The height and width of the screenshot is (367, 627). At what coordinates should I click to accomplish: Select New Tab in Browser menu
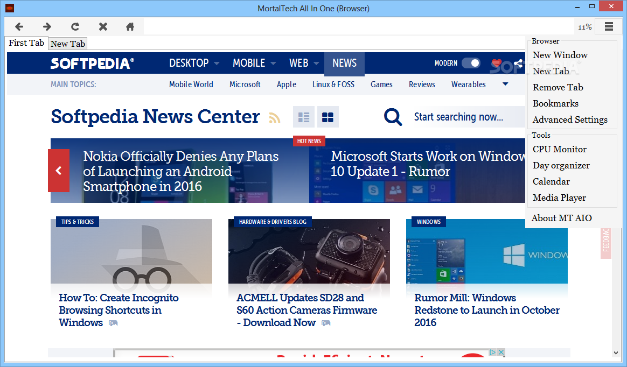tap(551, 71)
